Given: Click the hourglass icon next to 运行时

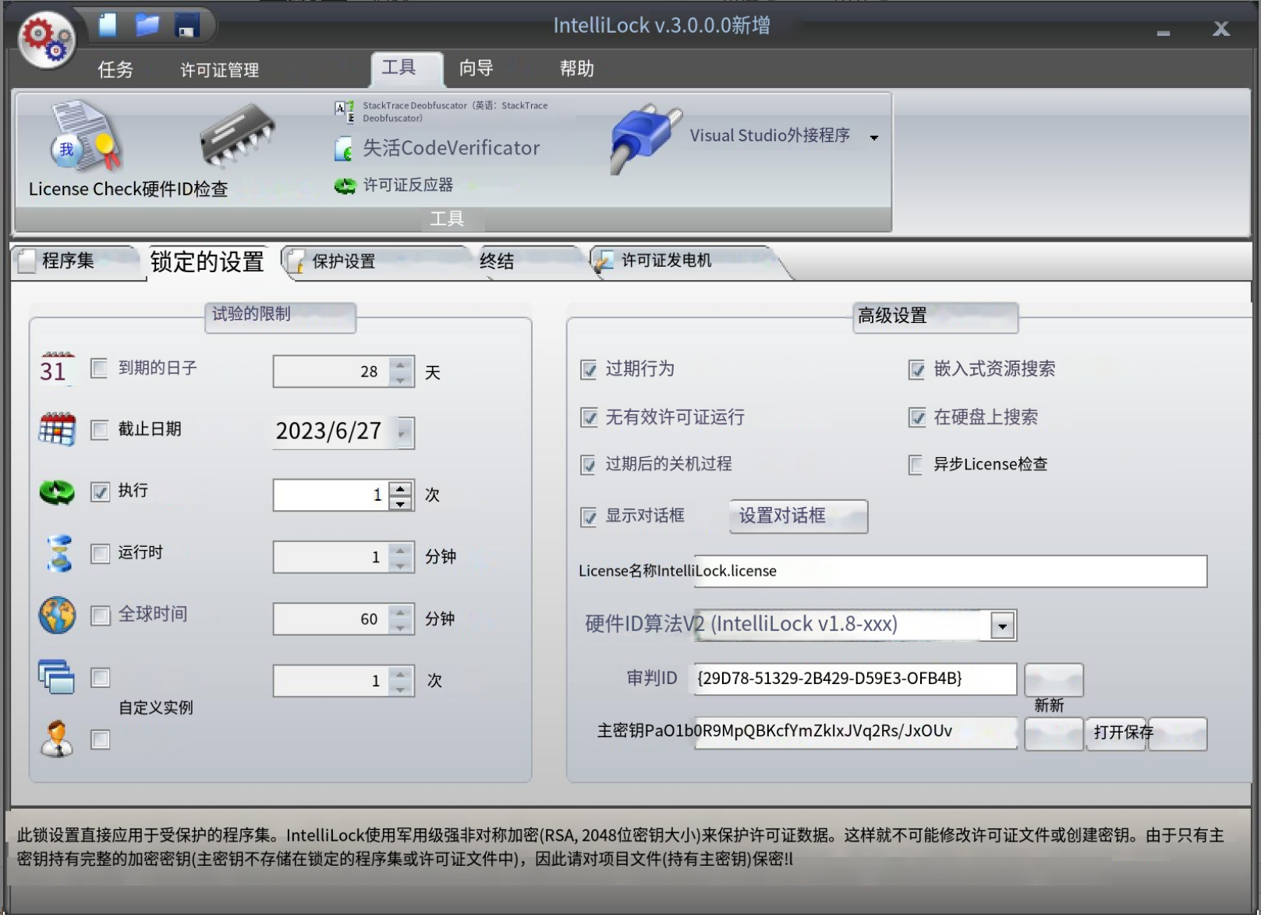Looking at the screenshot, I should [x=58, y=554].
